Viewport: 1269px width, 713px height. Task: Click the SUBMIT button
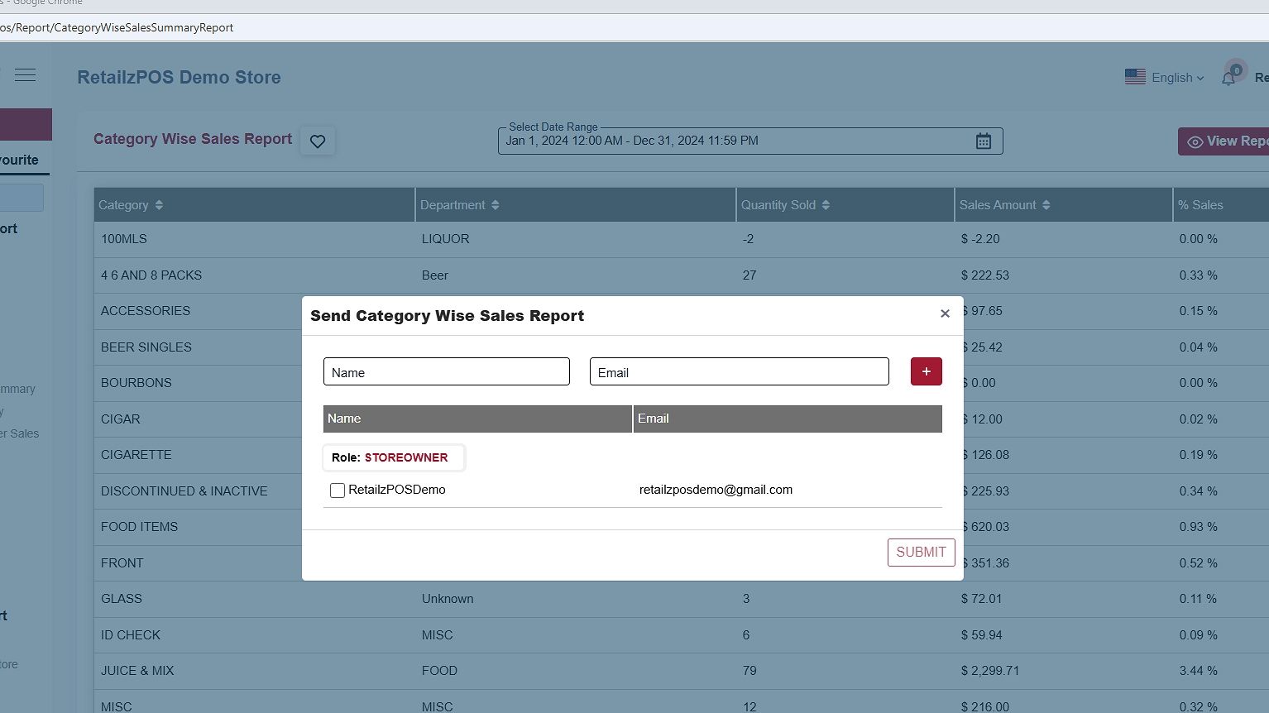click(x=921, y=553)
